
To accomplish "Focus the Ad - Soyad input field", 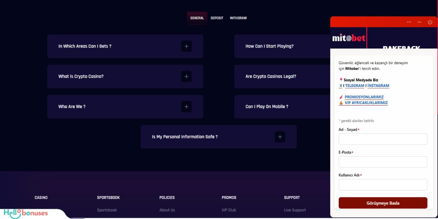I will (x=383, y=139).
